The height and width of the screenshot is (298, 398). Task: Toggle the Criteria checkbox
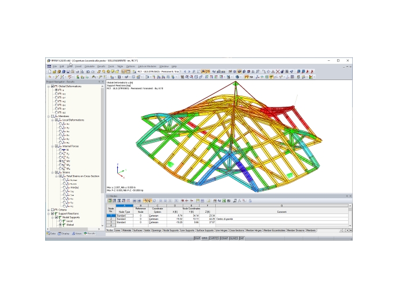point(53,210)
